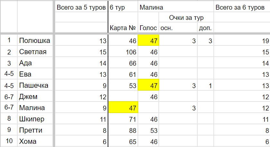Click the yellow cell 47 in Полюшка row
Screen dimensions: 270x147
click(x=148, y=40)
